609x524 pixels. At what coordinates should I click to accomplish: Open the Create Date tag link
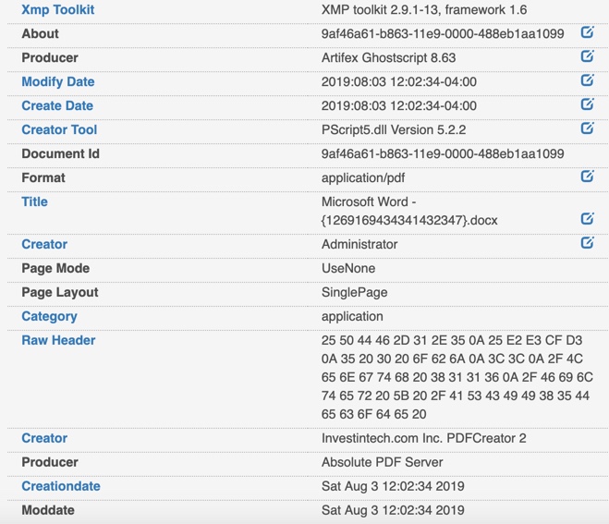click(57, 105)
